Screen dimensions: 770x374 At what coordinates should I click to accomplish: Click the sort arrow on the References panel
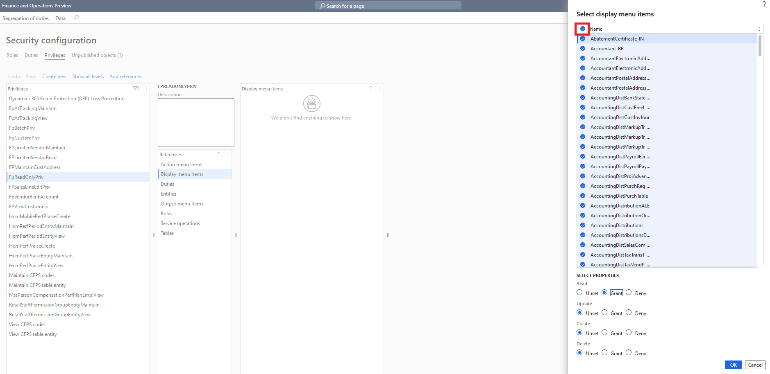pos(218,154)
